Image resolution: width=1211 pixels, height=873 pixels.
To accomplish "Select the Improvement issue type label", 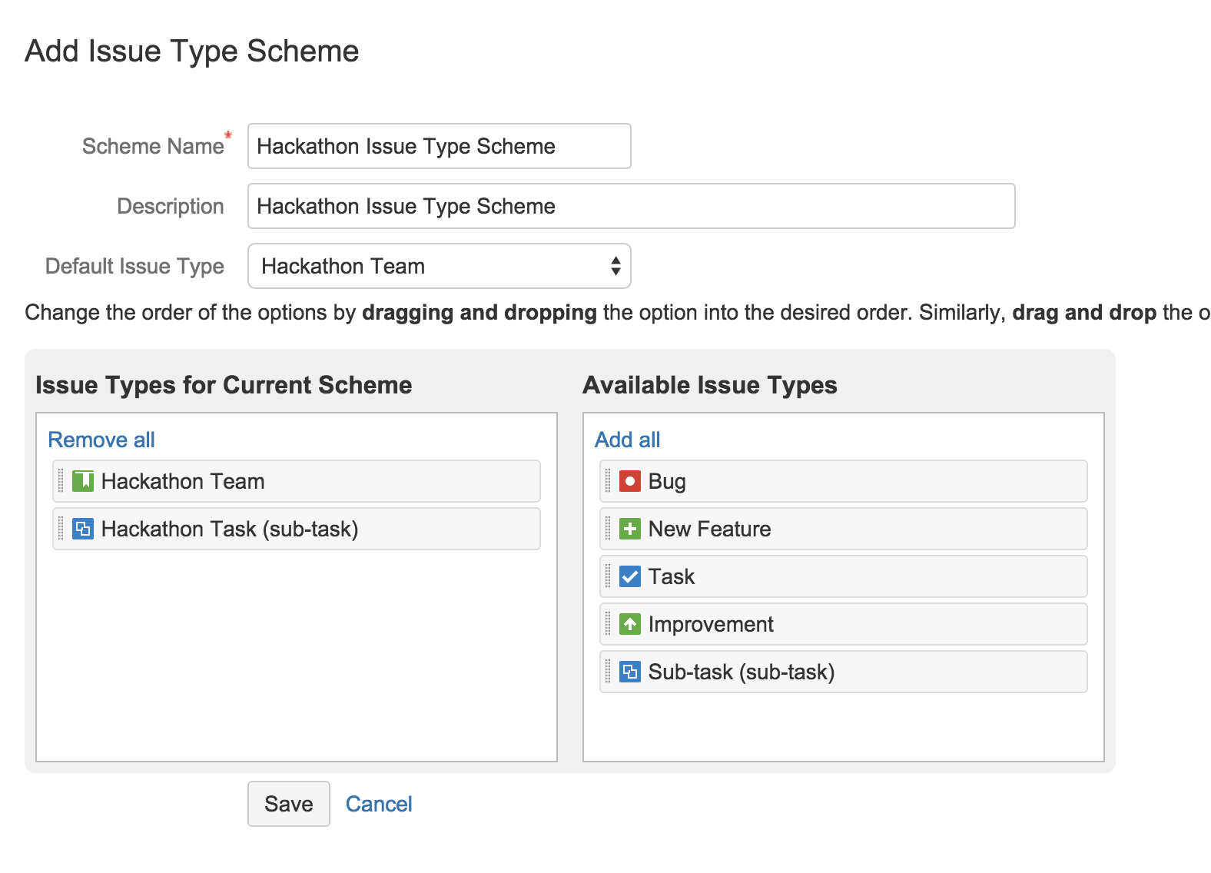I will 711,624.
